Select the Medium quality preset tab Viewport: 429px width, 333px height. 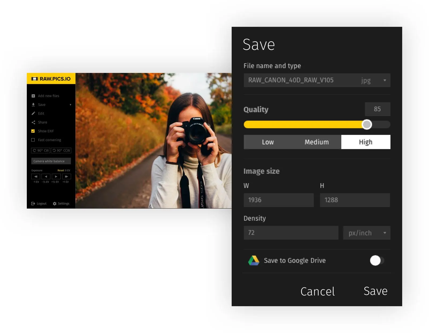tap(317, 142)
